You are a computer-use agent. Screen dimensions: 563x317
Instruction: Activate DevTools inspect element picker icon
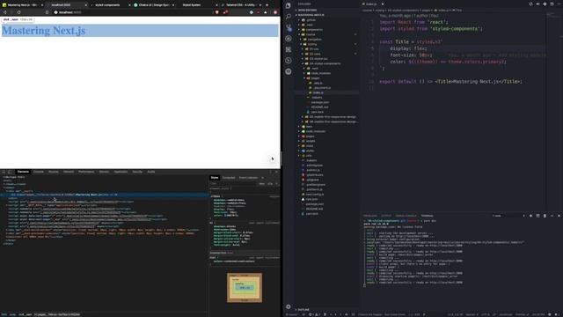click(x=4, y=172)
